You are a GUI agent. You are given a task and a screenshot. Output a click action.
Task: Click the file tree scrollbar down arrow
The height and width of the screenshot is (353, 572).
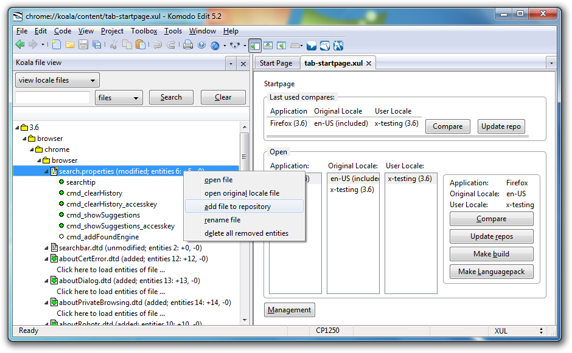coord(245,320)
